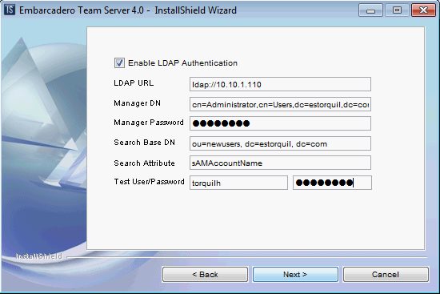440x294 pixels.
Task: Cancel the installation wizard
Action: coord(386,274)
